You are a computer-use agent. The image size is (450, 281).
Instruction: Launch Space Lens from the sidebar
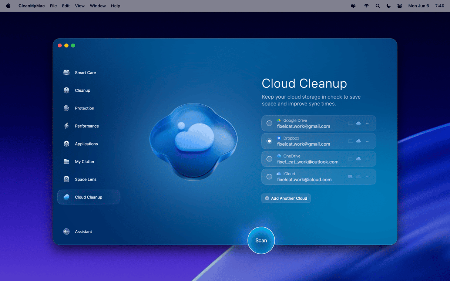click(85, 179)
